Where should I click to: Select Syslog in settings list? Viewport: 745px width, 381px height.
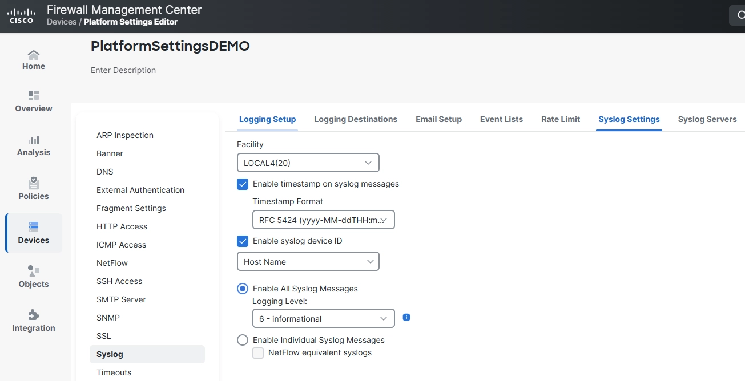point(147,354)
